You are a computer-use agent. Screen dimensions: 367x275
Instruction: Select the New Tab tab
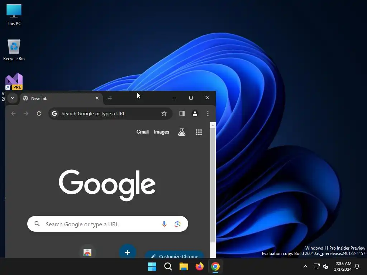click(x=61, y=98)
